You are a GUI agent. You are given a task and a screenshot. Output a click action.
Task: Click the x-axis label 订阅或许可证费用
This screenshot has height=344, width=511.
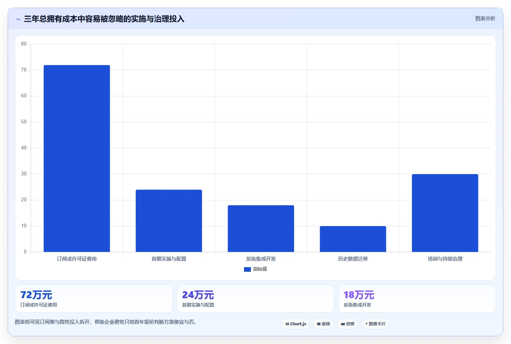click(x=76, y=259)
